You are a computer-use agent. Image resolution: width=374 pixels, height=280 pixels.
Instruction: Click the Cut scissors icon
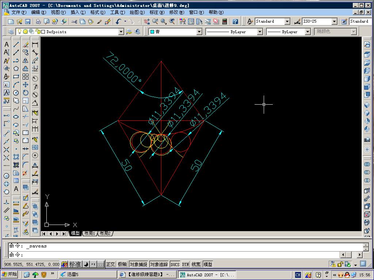pyautogui.click(x=74, y=22)
